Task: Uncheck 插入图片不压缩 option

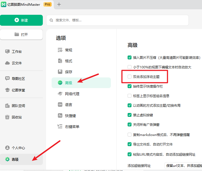Action: pos(130,57)
